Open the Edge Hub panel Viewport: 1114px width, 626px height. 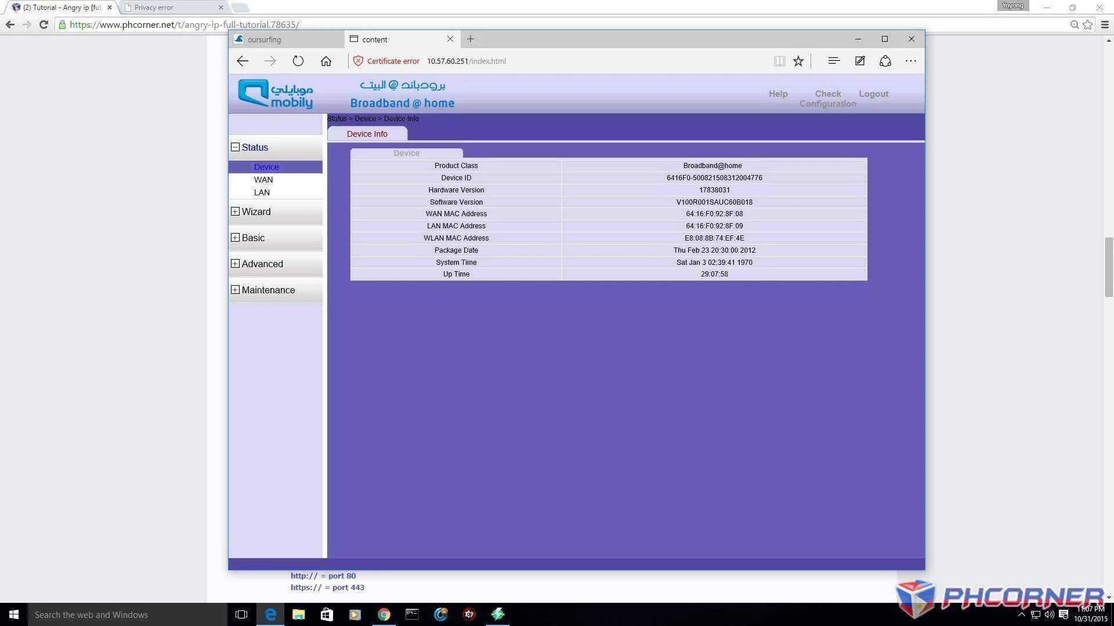tap(834, 61)
